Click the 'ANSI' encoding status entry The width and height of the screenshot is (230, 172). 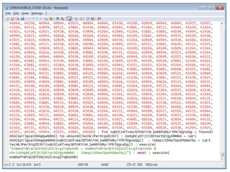(105, 164)
